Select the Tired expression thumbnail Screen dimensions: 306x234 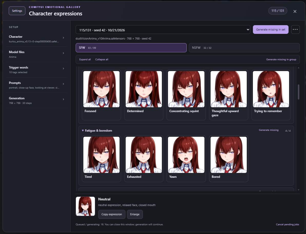(x=102, y=155)
